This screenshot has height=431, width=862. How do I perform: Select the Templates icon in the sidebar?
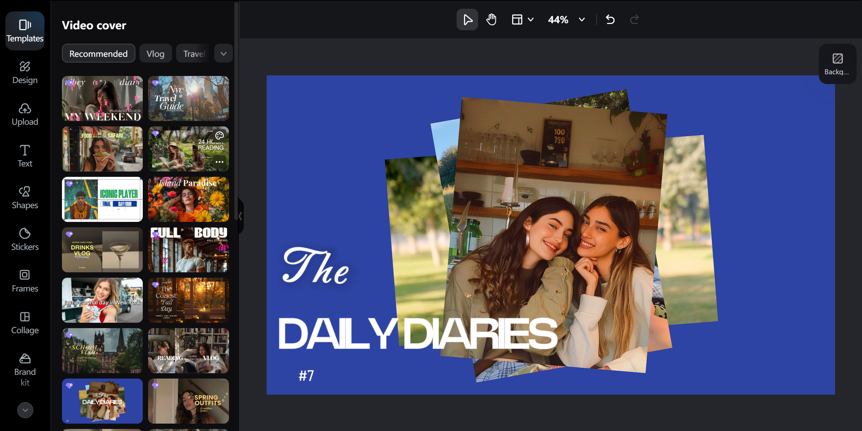tap(25, 30)
